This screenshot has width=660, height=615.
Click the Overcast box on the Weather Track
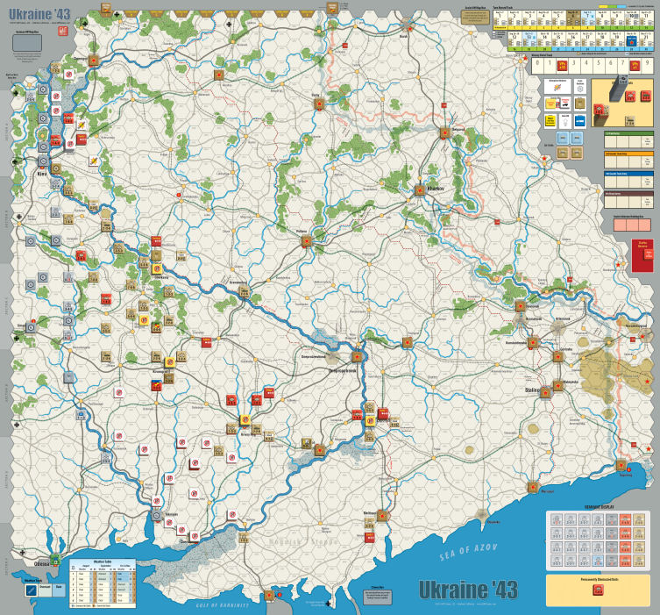pos(46,590)
